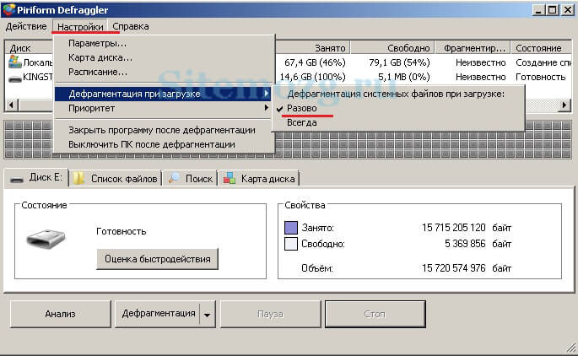Click 67,4 GB (46%) cell
Viewport: 578px width, 356px height.
pos(315,62)
